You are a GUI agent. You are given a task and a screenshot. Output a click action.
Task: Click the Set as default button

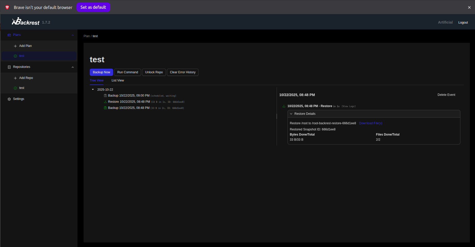[93, 7]
